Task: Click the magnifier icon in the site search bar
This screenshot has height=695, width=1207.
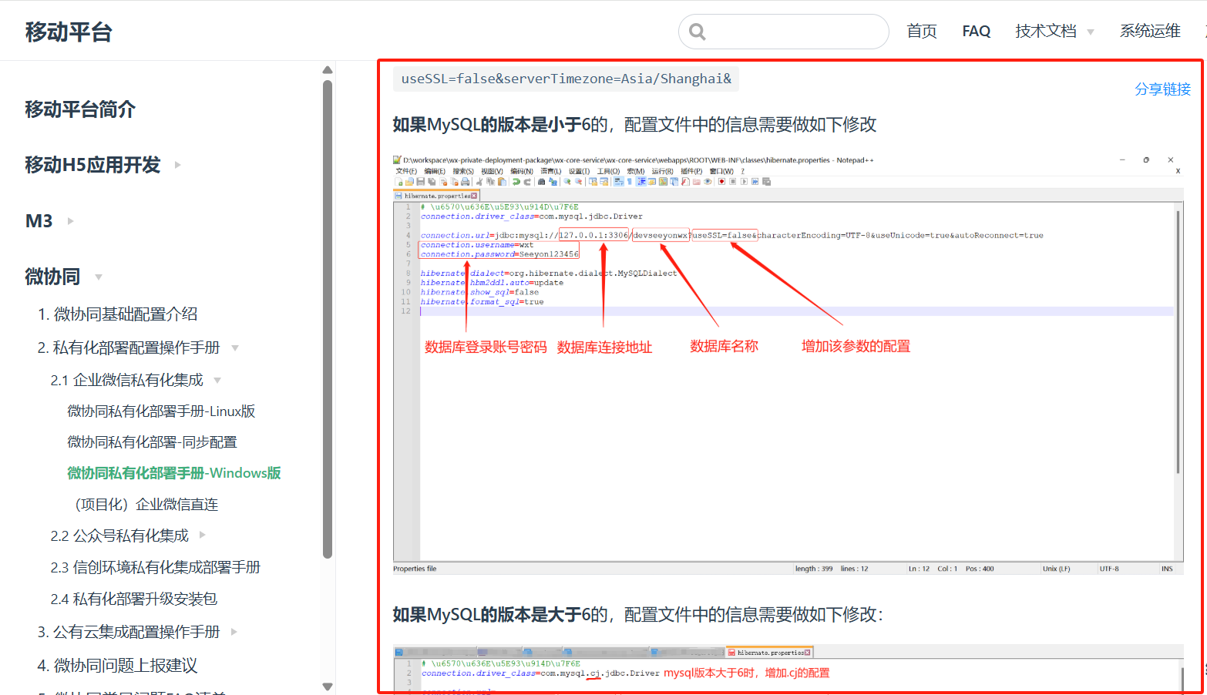Action: click(x=698, y=32)
